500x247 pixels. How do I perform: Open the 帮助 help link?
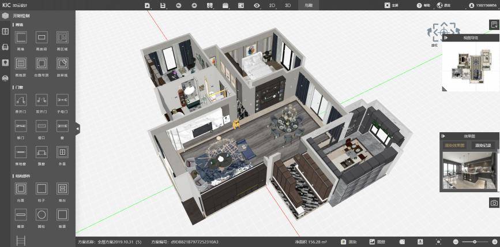[423, 5]
